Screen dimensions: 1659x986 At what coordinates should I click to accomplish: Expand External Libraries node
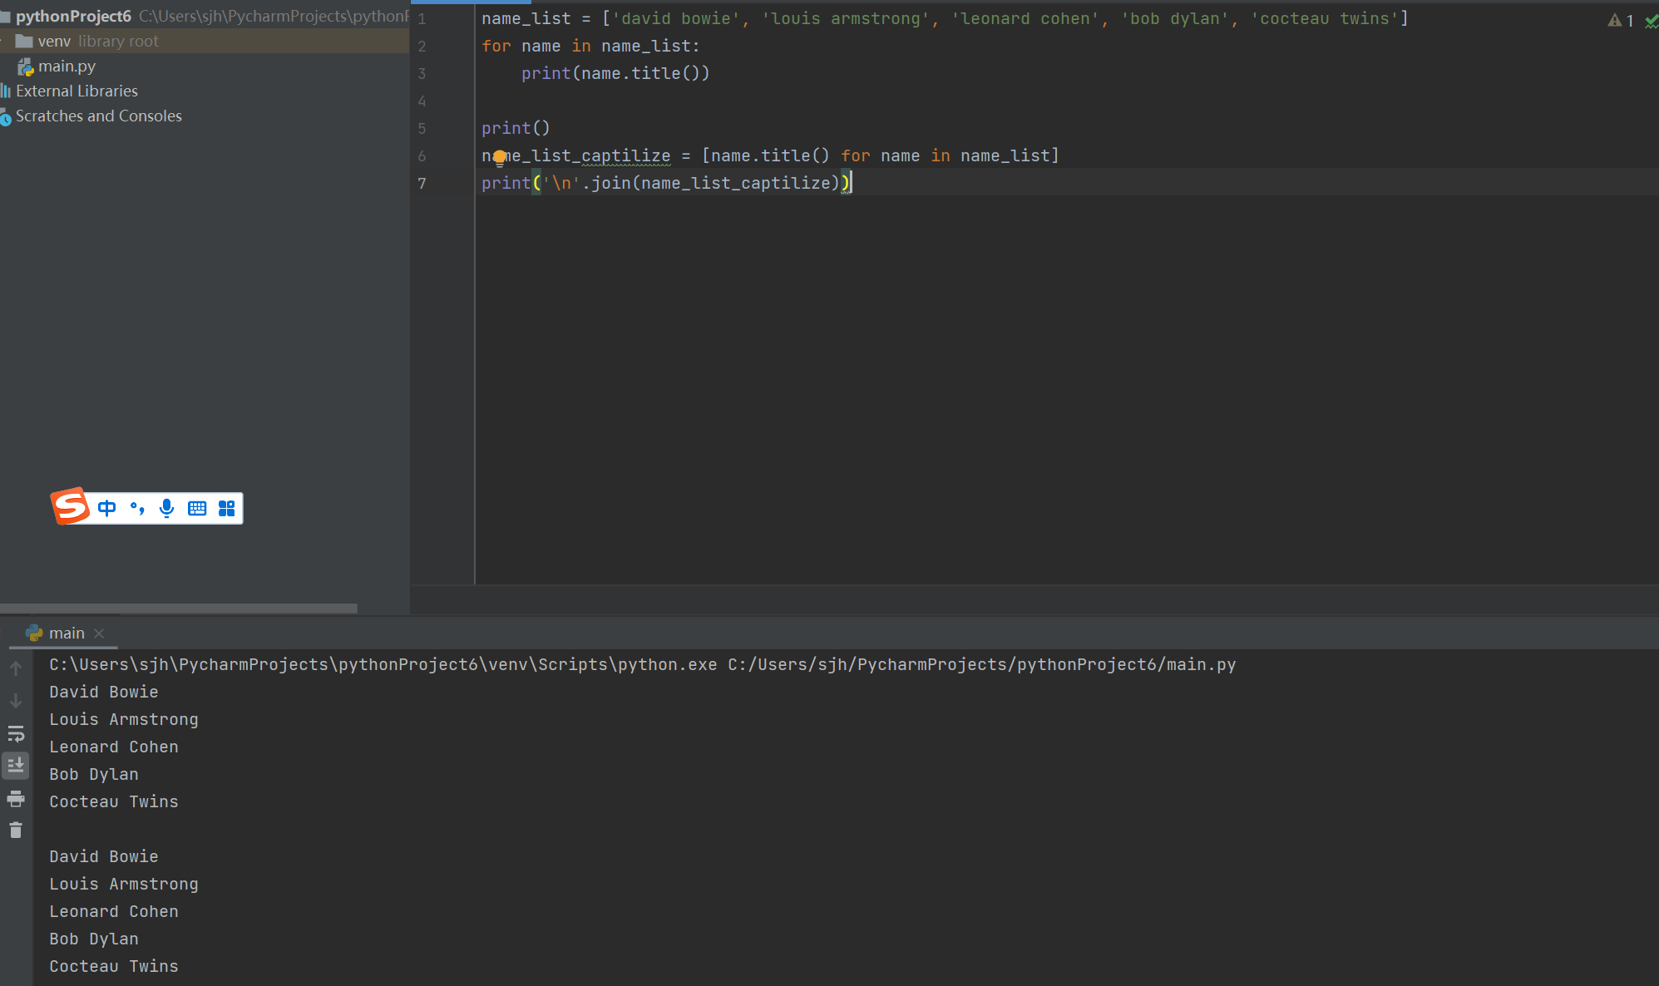tap(76, 91)
